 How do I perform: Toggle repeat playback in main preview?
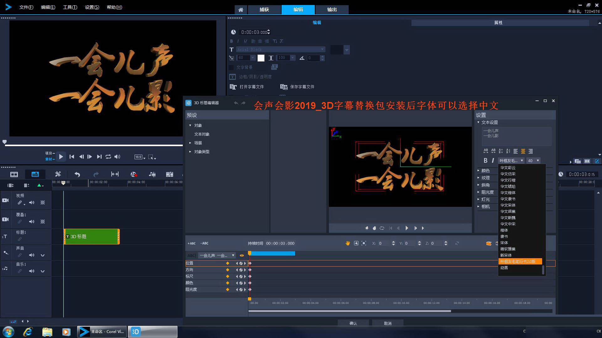pyautogui.click(x=108, y=156)
